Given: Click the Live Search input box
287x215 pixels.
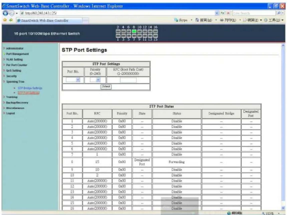Looking at the screenshot, I should (x=254, y=13).
